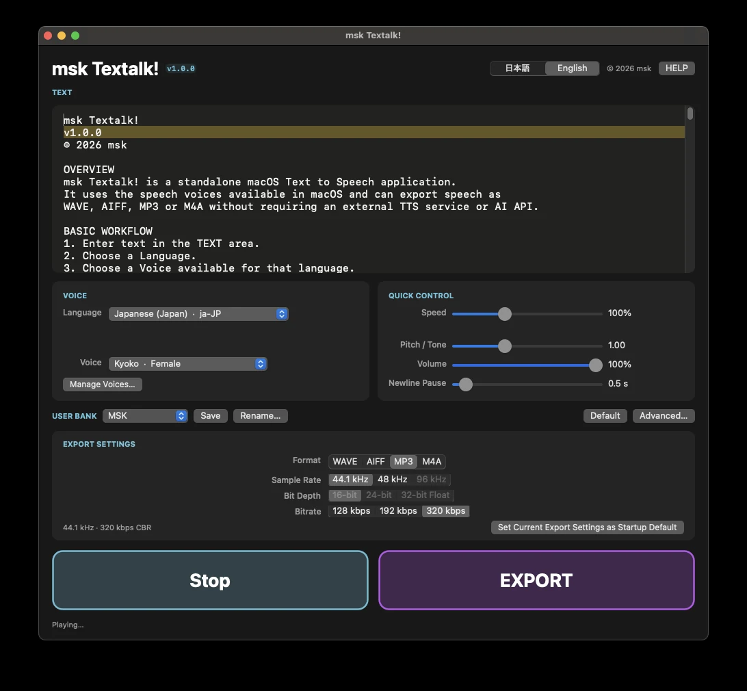
Task: Click the line '2. Choose a Language.'
Action: [129, 256]
